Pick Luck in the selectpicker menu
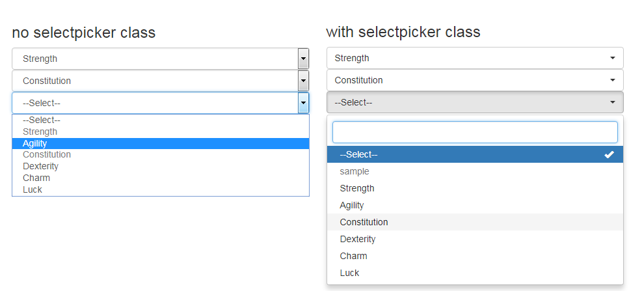Viewport: 642px width, 291px height. click(475, 273)
